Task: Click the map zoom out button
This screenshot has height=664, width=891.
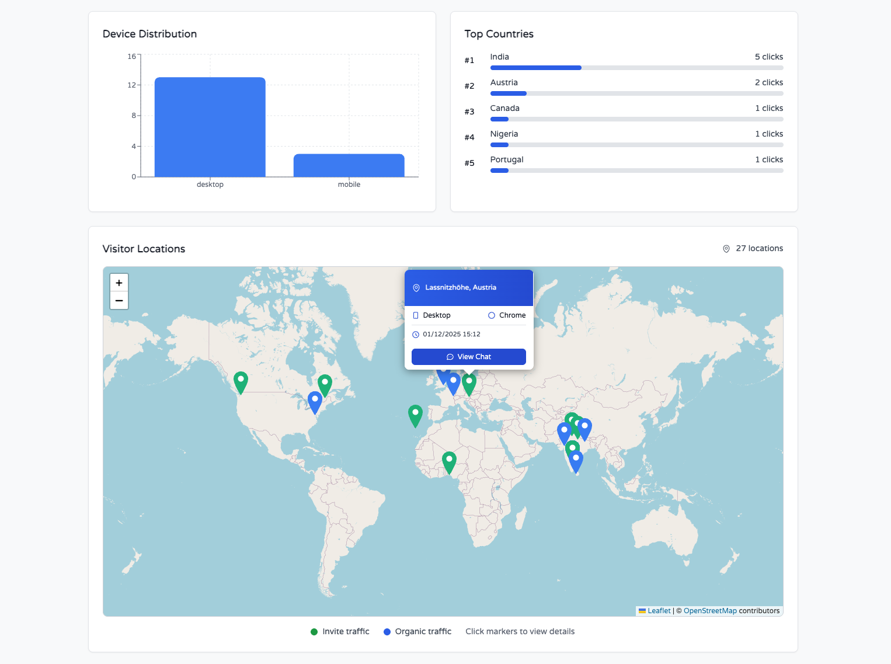Action: tap(119, 300)
